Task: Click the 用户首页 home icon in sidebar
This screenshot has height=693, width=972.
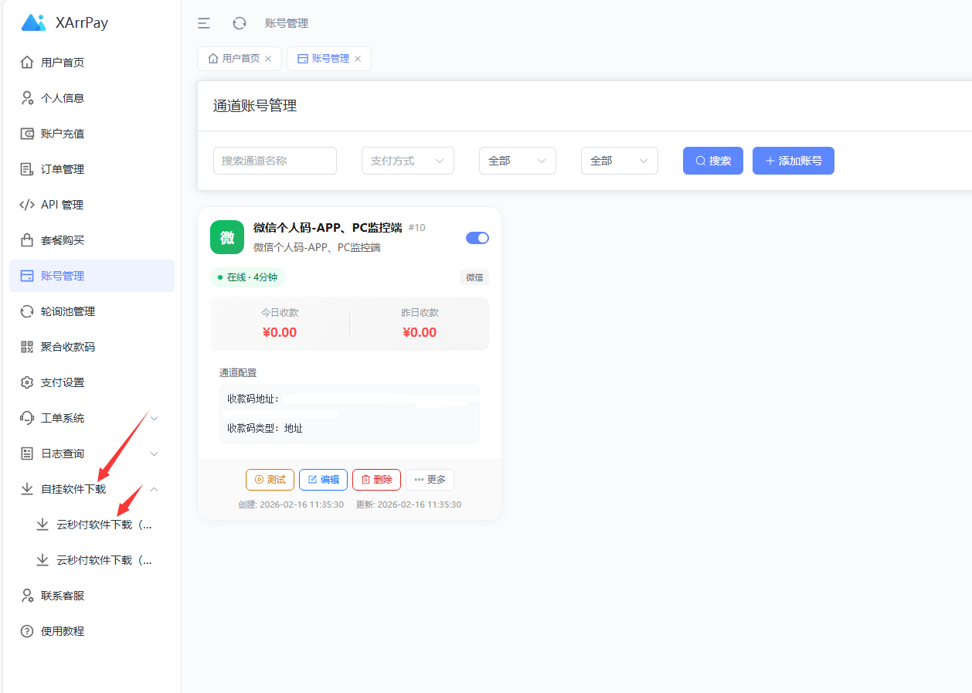Action: [x=27, y=63]
